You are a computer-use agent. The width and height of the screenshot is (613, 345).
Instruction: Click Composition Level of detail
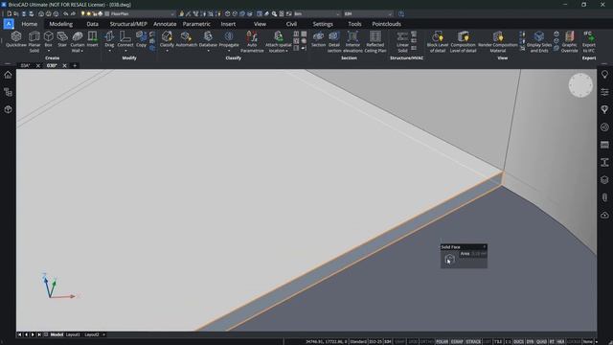464,41
